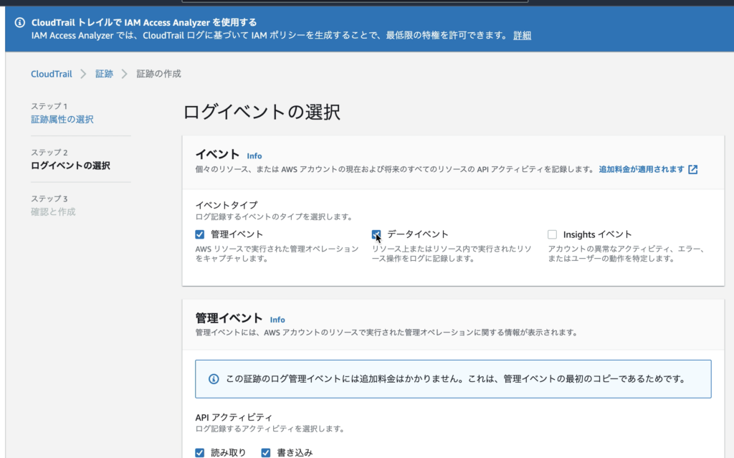Uncheck the 管理イベント checkbox

click(200, 234)
